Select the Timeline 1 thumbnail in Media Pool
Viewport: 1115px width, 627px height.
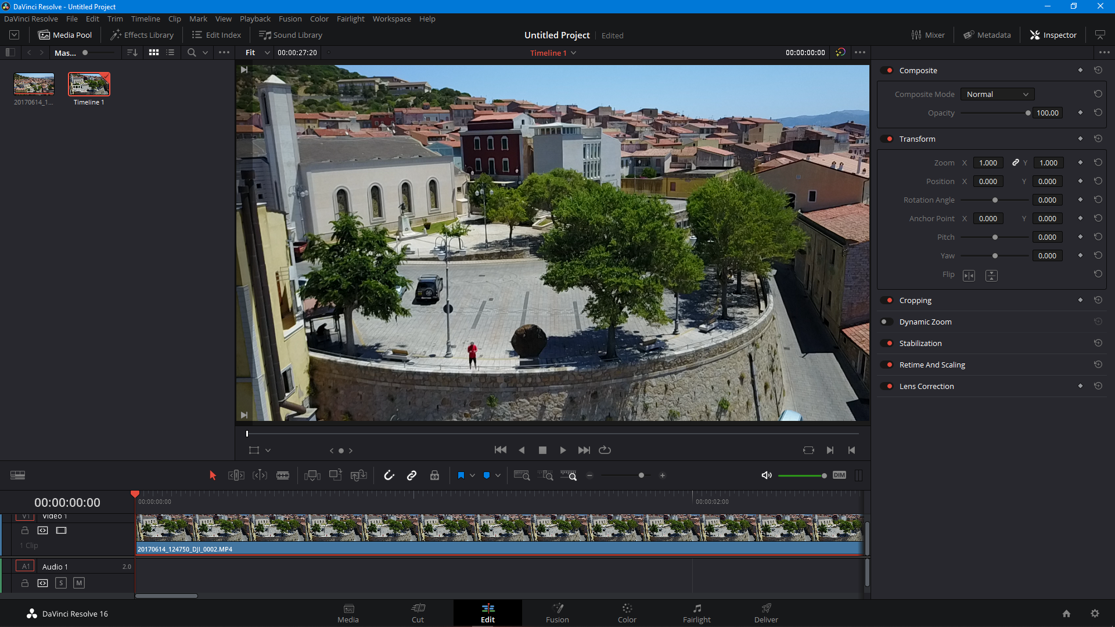pyautogui.click(x=89, y=85)
